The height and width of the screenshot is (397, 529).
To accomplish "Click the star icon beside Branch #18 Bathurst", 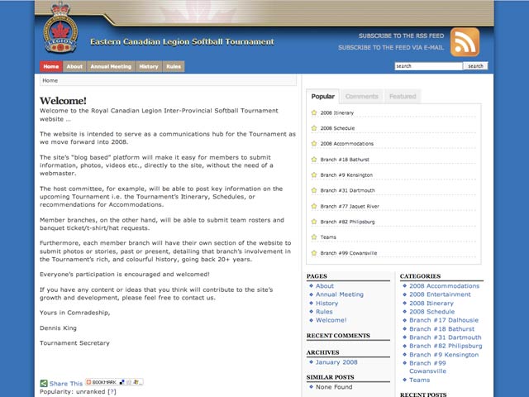I will [314, 160].
